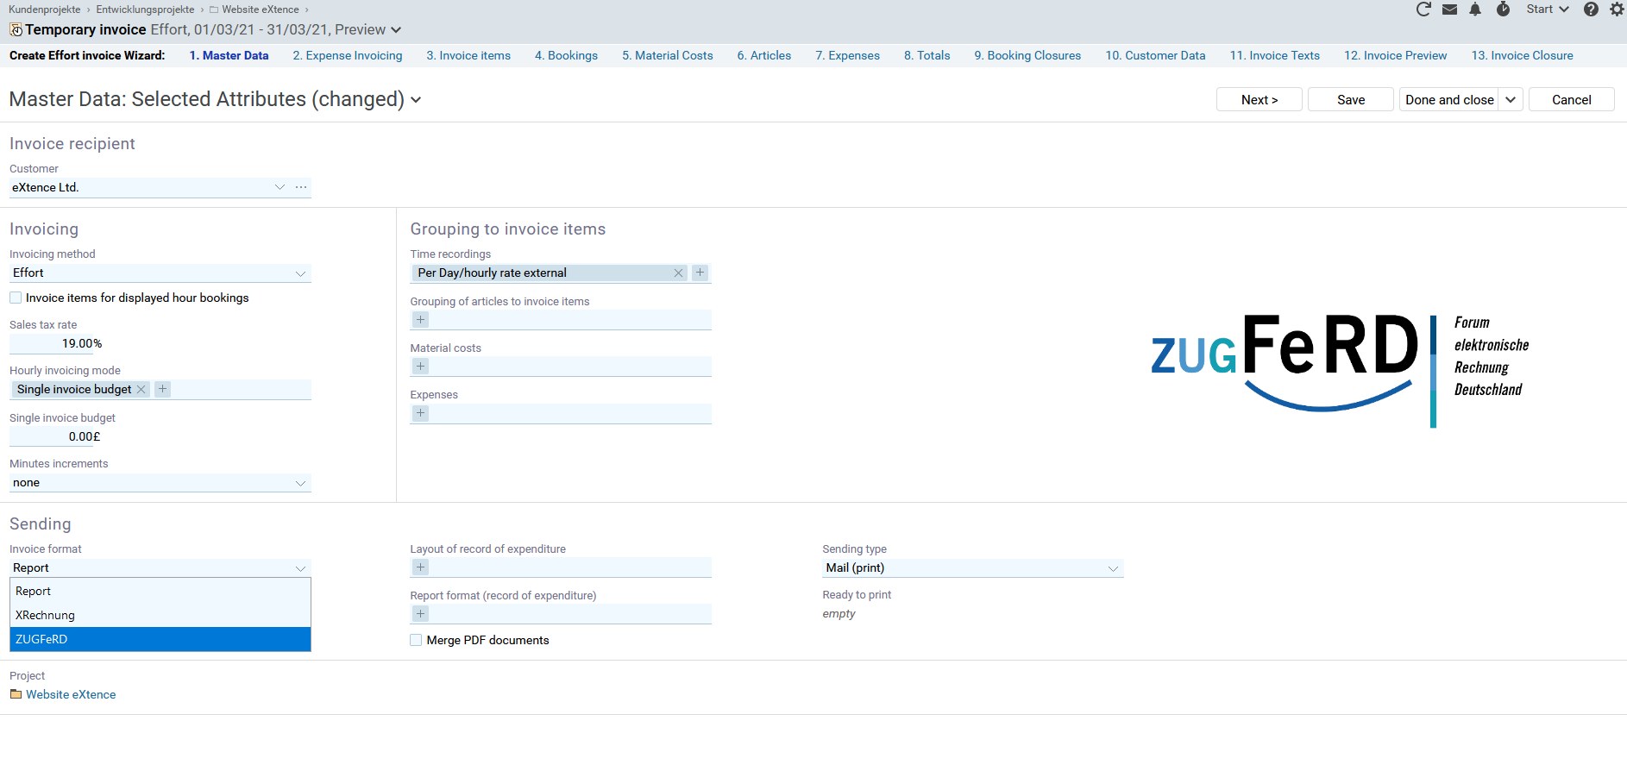
Task: Add a time recordings grouping with plus
Action: click(700, 273)
